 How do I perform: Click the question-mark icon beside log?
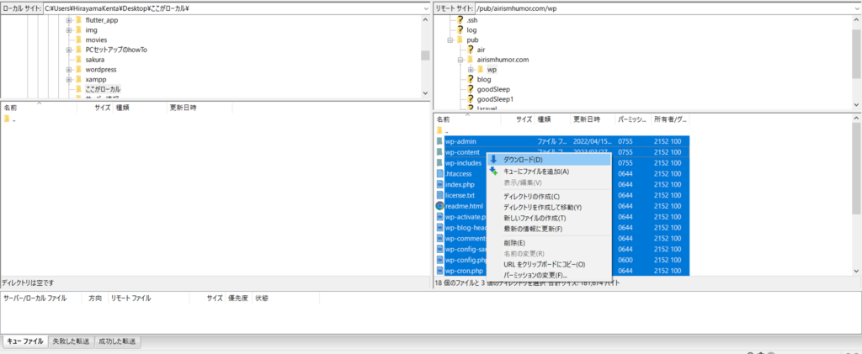[461, 30]
